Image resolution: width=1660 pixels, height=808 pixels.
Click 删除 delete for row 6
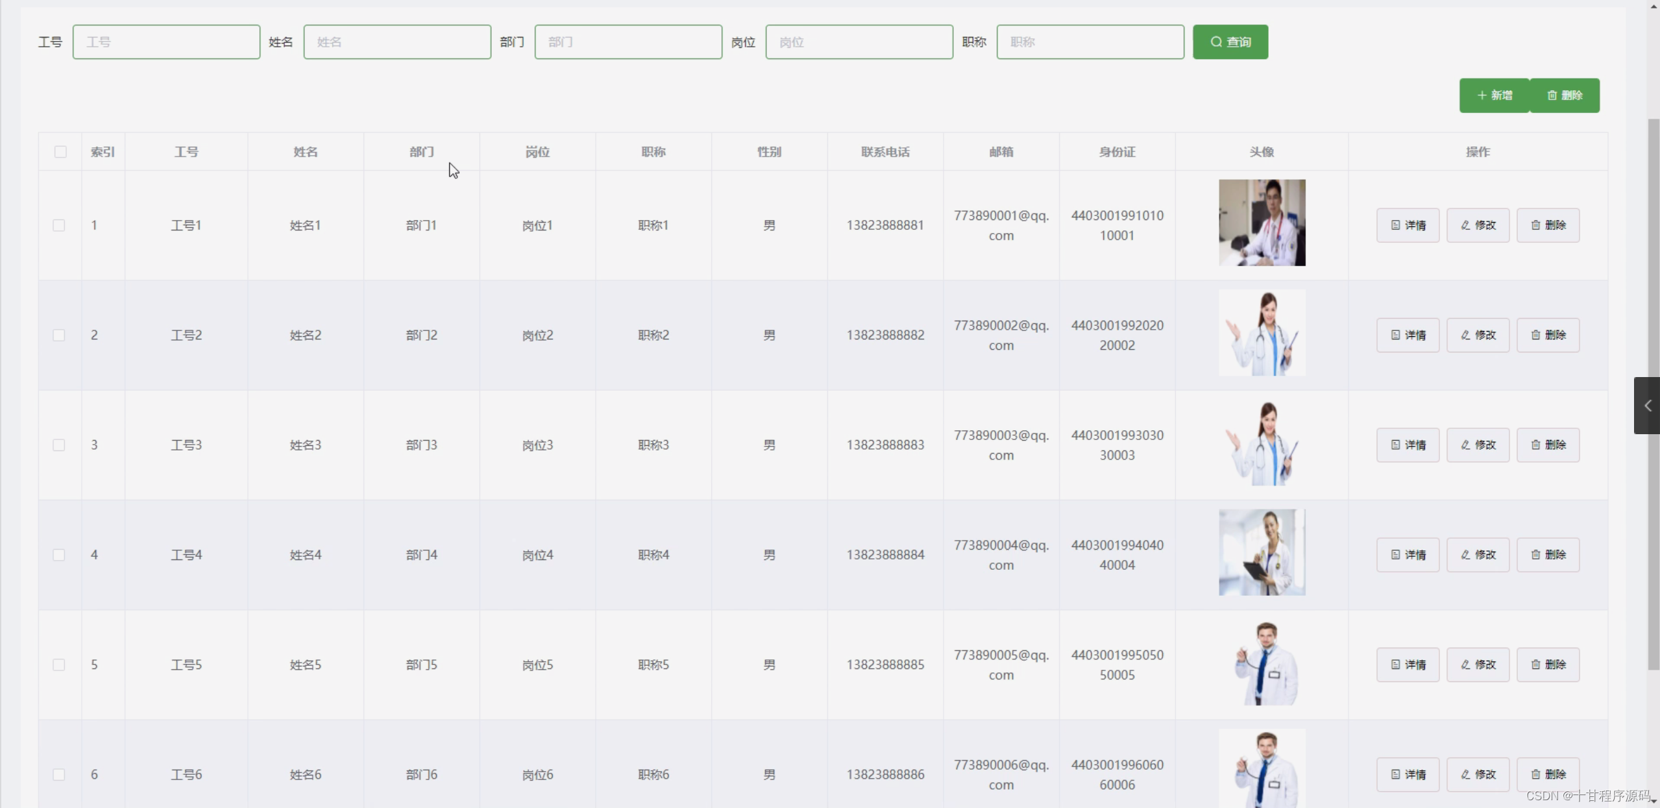coord(1548,774)
